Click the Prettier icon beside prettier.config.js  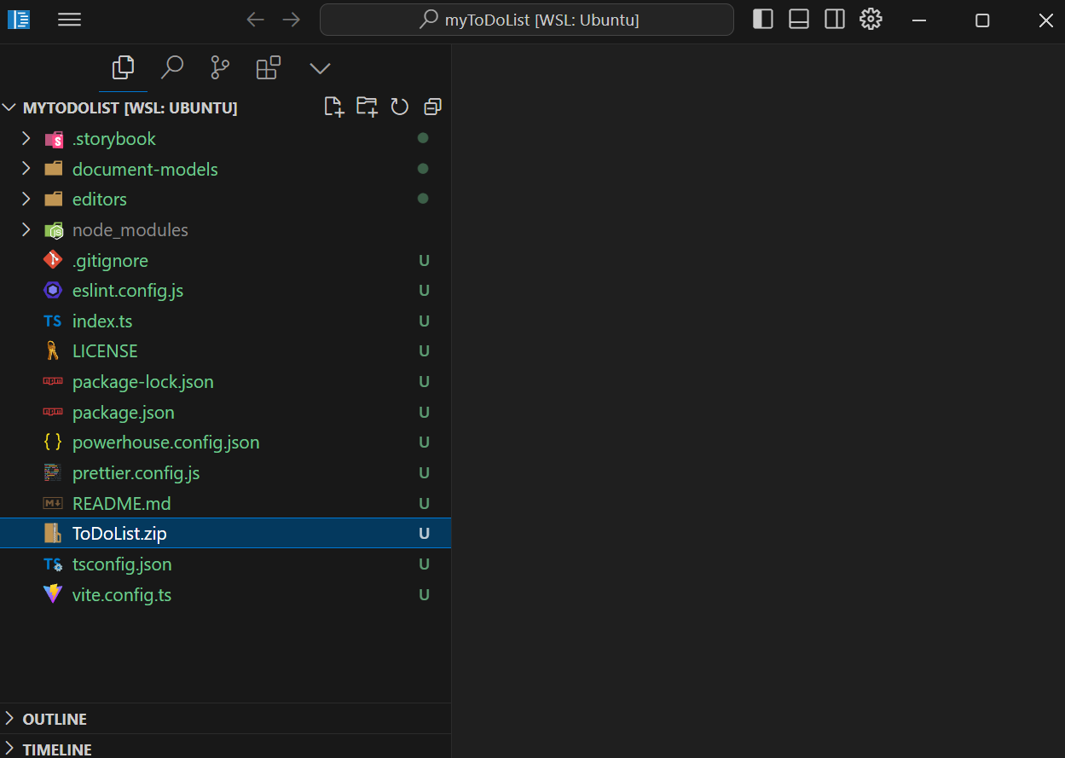click(53, 472)
